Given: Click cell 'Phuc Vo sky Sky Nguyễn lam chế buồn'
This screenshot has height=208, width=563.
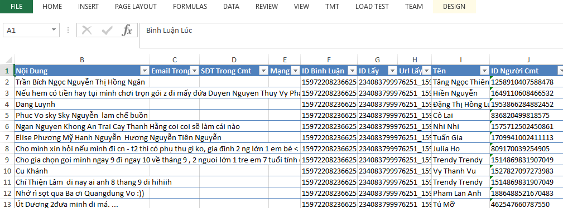Looking at the screenshot, I should point(82,115).
